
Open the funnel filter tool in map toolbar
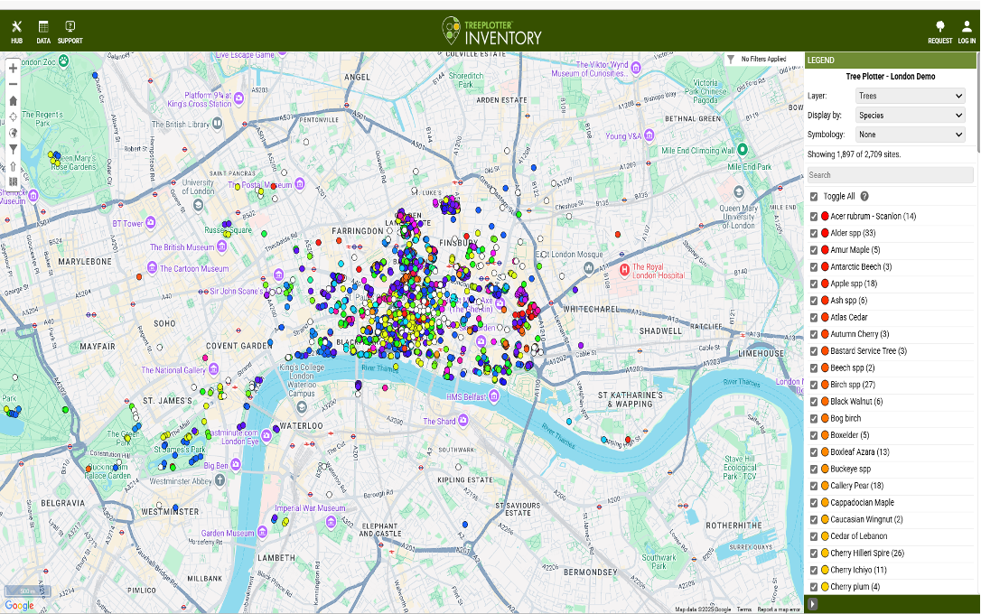pyautogui.click(x=14, y=149)
